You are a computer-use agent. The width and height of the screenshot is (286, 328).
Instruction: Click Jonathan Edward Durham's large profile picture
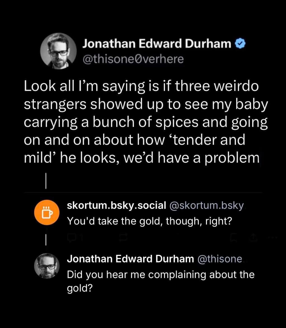(58, 51)
